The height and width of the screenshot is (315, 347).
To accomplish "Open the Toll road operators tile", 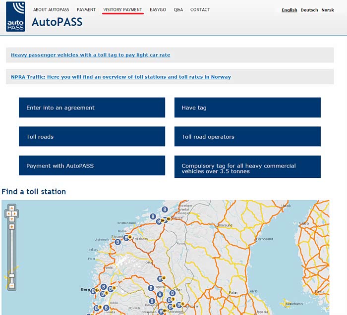I will pyautogui.click(x=247, y=137).
